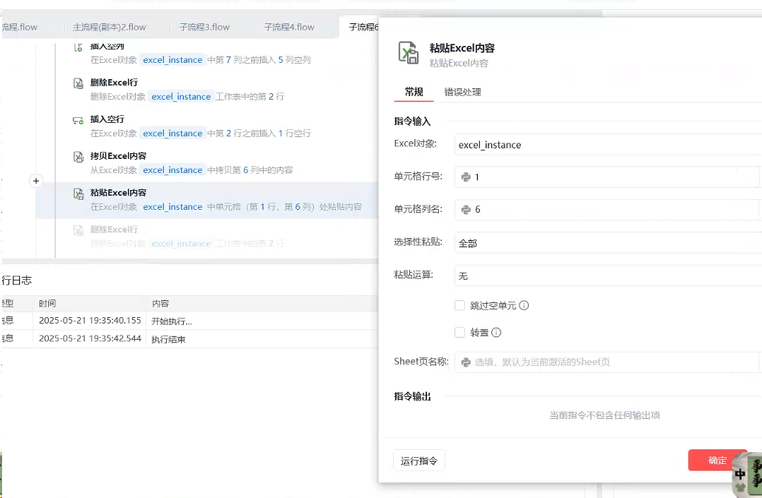Click the 删除Excel行 step icon
This screenshot has height=498, width=762.
click(x=78, y=84)
